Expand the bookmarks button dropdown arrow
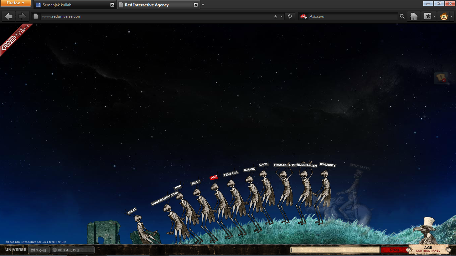Screen dimensions: 456x256 (x=434, y=16)
